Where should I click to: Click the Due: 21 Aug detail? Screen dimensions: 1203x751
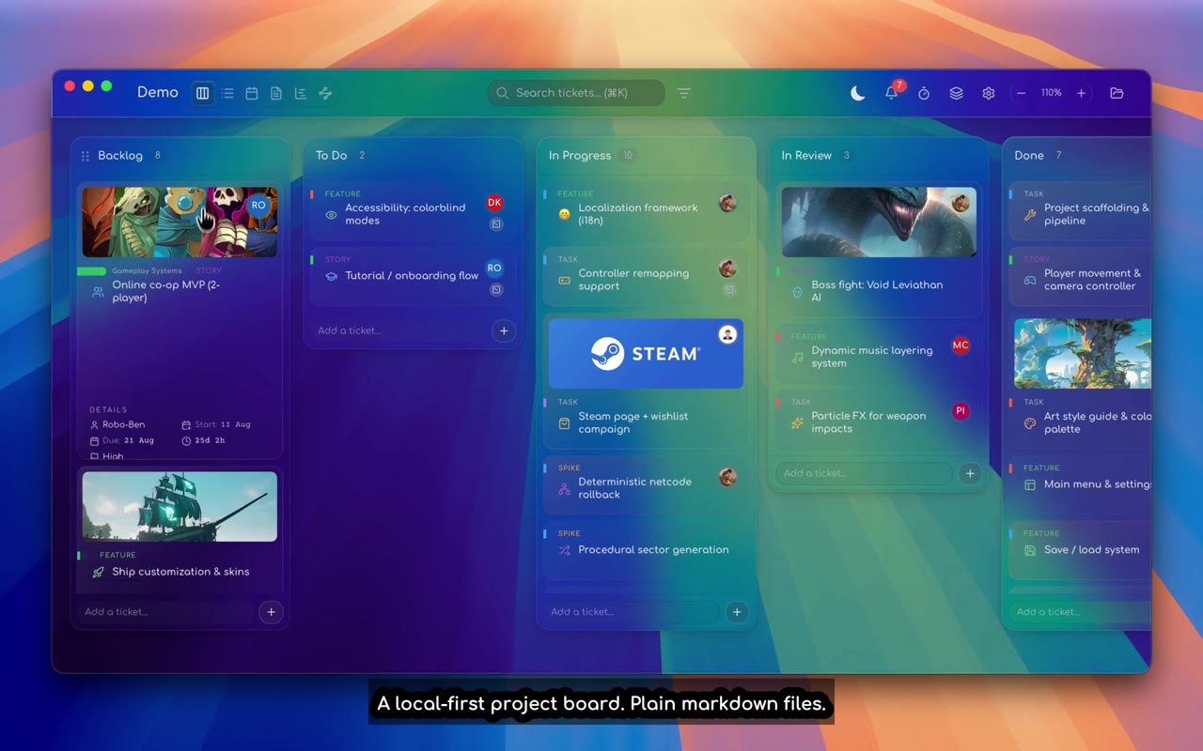tap(121, 440)
